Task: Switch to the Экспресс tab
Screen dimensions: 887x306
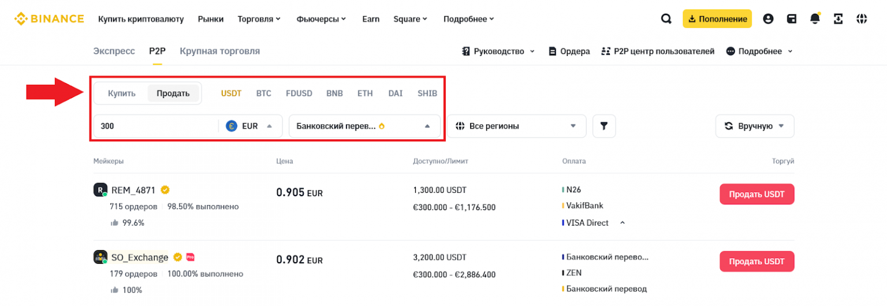Action: click(x=114, y=51)
